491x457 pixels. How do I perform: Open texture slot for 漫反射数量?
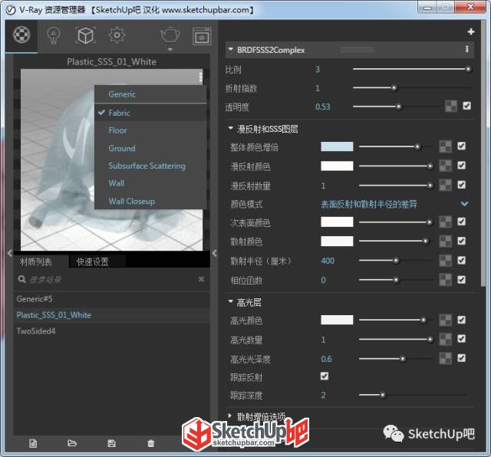click(x=445, y=185)
